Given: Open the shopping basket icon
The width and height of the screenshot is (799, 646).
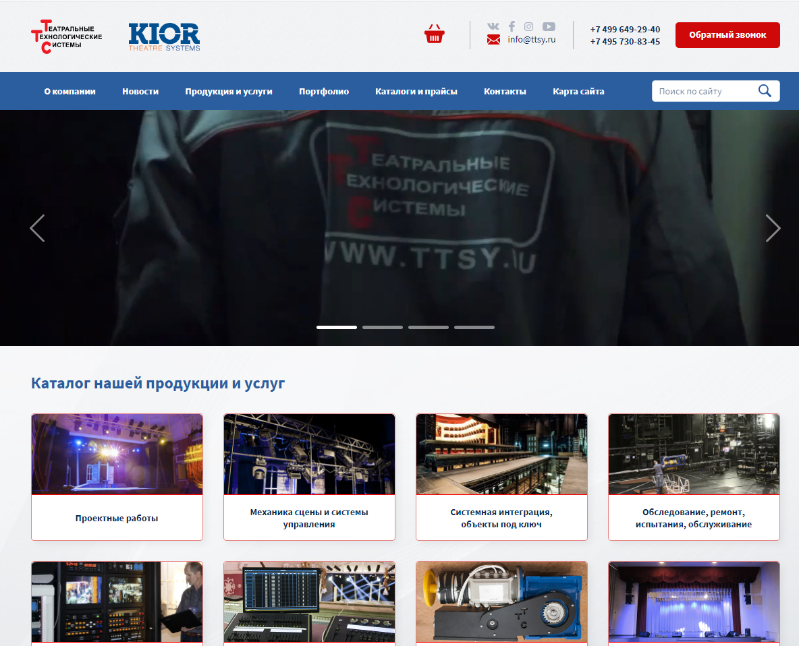Looking at the screenshot, I should tap(434, 34).
